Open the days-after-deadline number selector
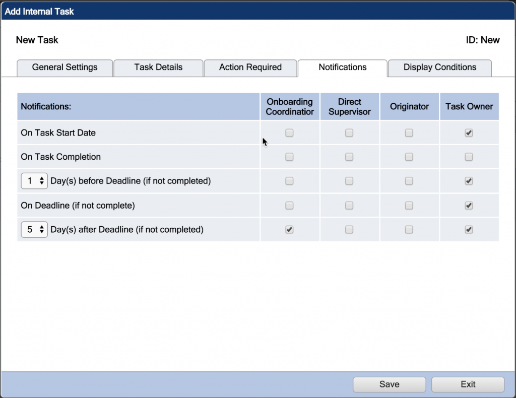 (x=34, y=229)
